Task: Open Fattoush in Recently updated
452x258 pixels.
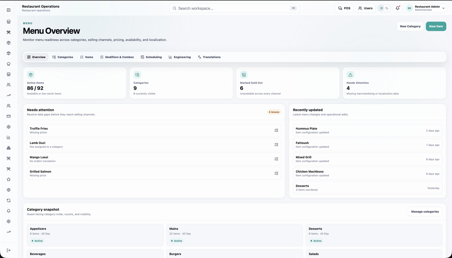Action: click(x=367, y=145)
